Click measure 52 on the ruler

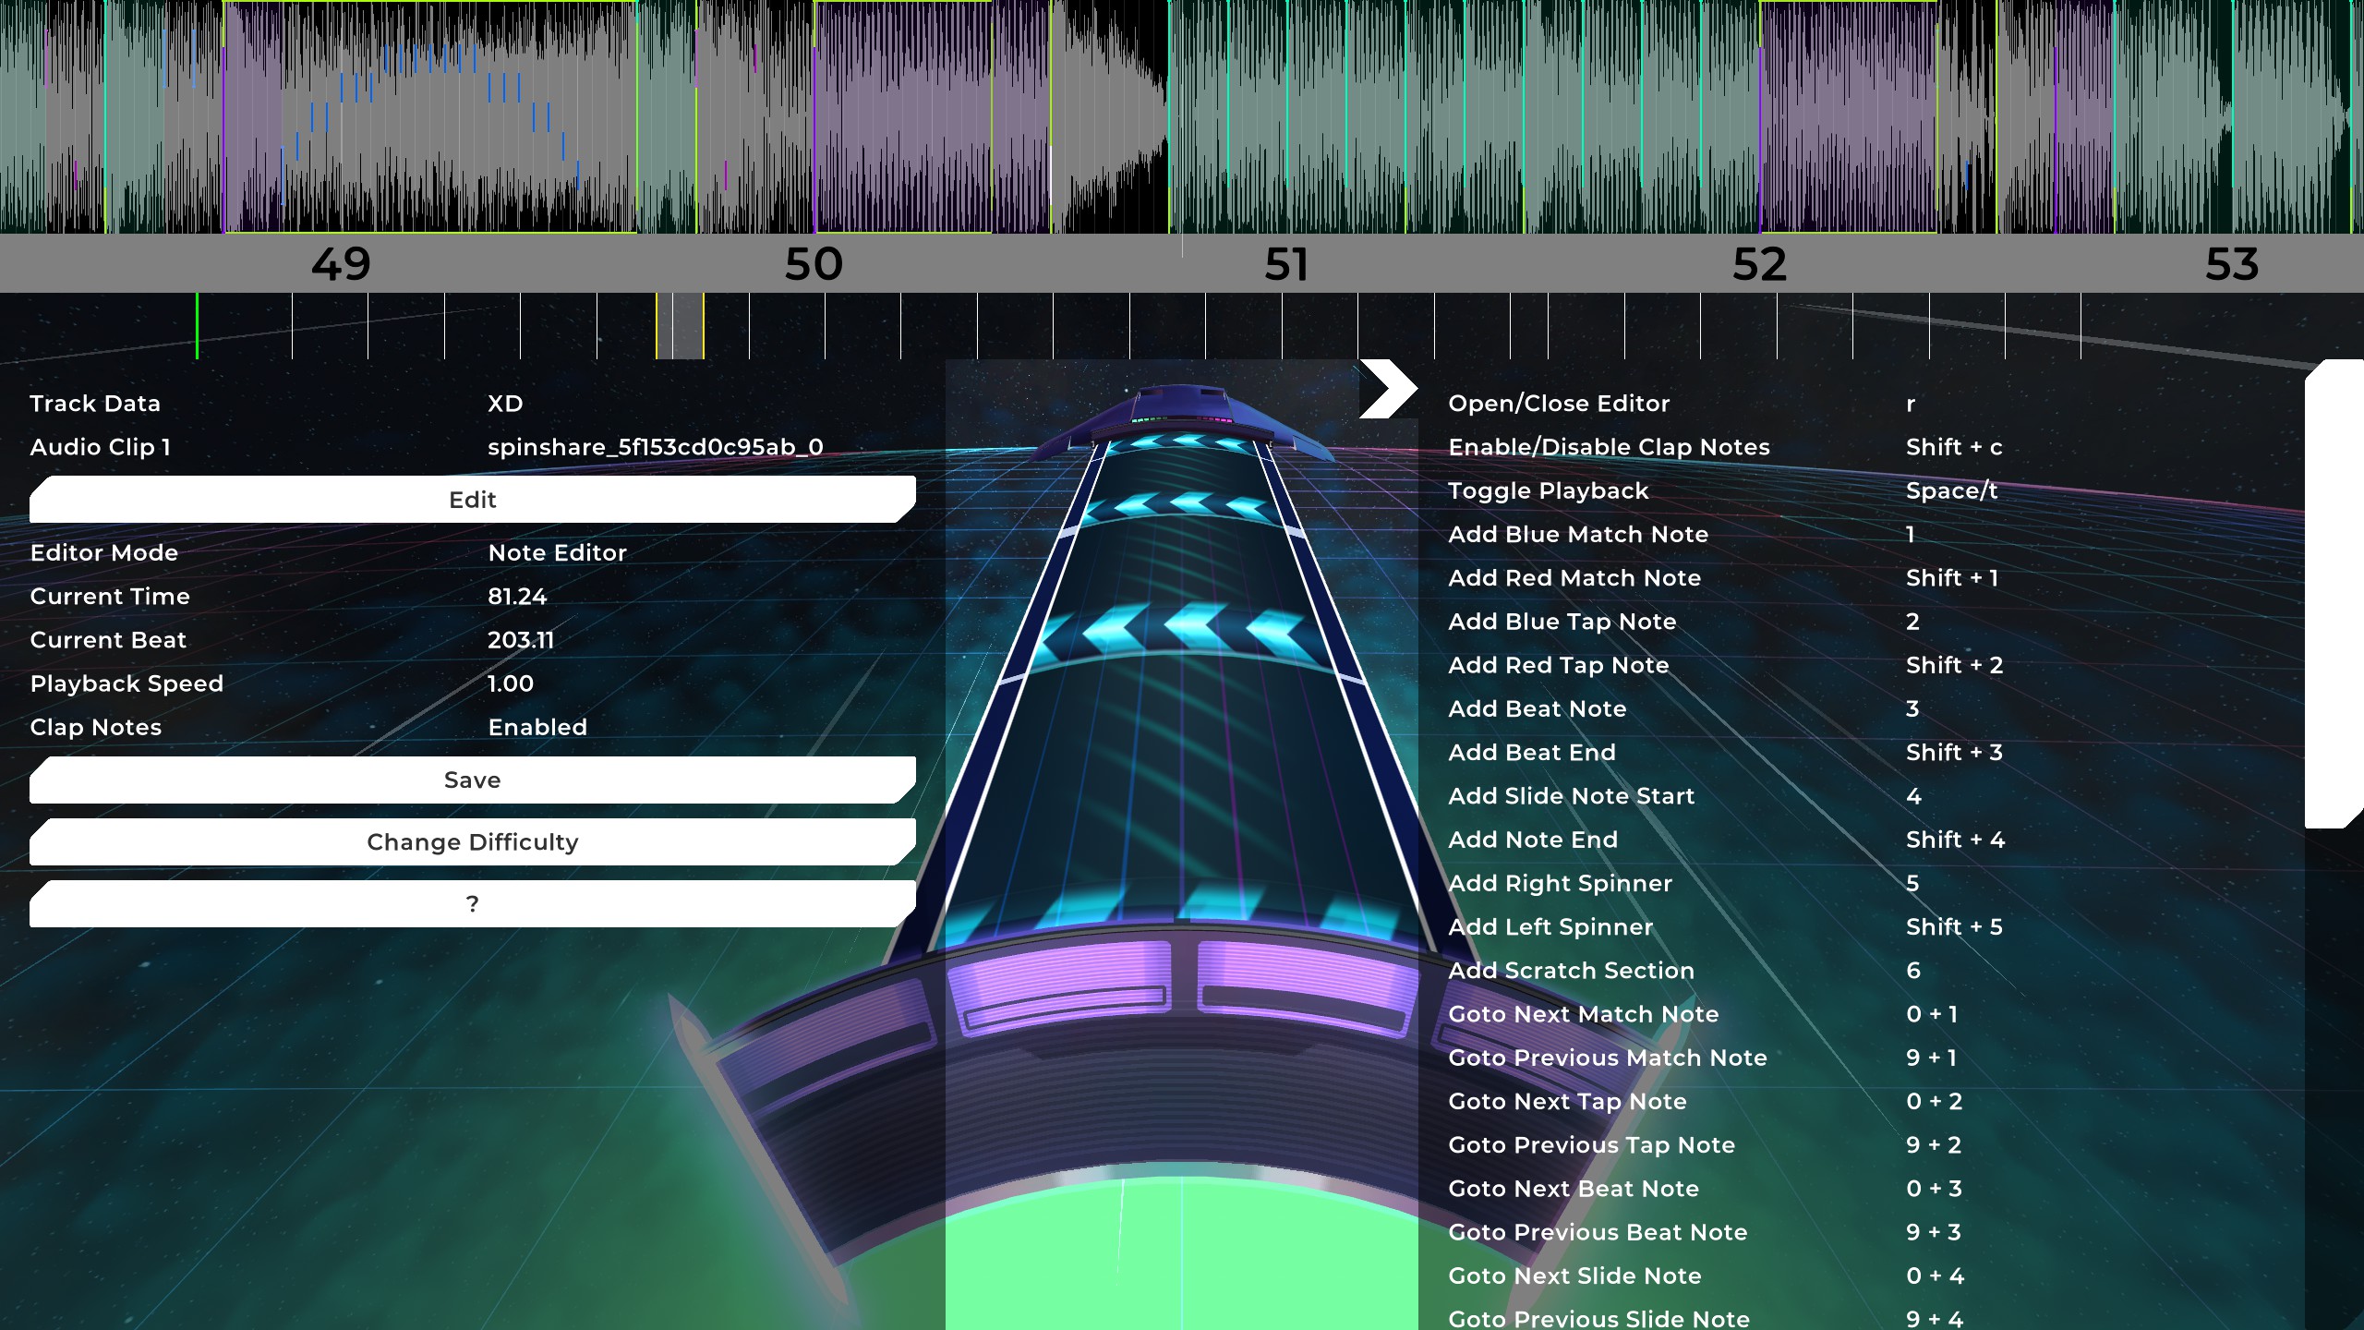click(1759, 265)
